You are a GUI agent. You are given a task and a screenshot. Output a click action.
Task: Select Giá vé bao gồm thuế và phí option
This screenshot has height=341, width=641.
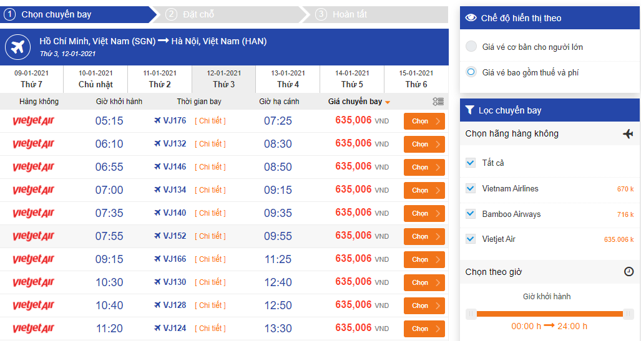point(471,72)
